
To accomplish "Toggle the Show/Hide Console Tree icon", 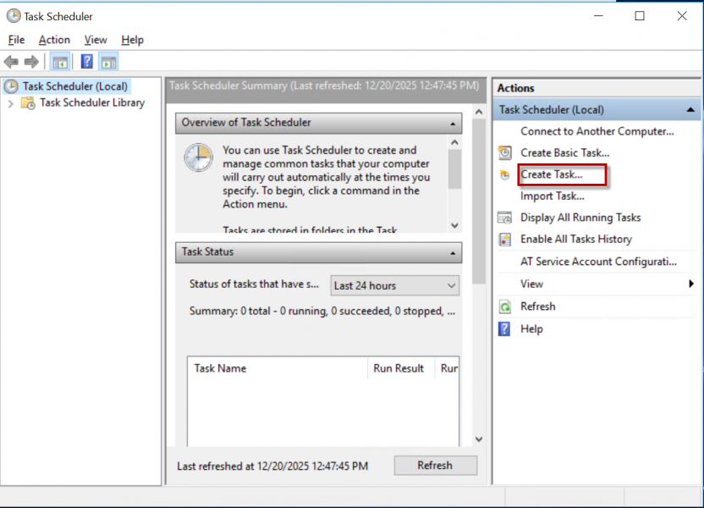I will coord(60,62).
